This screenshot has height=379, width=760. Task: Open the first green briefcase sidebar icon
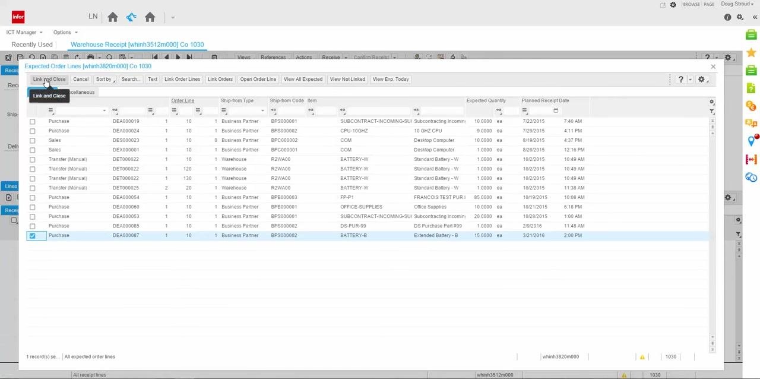coord(751,35)
